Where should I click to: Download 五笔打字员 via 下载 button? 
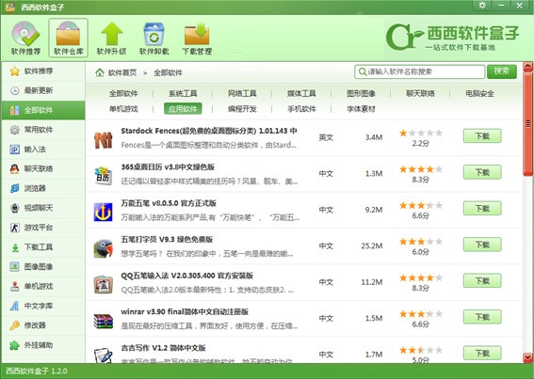[482, 245]
